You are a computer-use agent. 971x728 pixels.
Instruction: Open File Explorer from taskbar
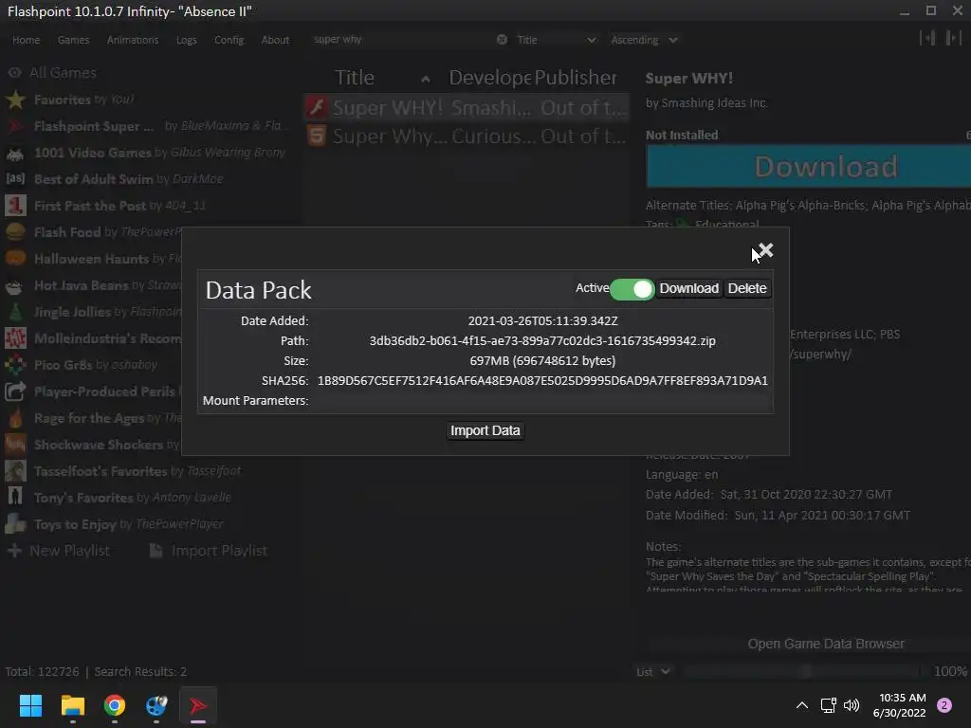pyautogui.click(x=72, y=705)
